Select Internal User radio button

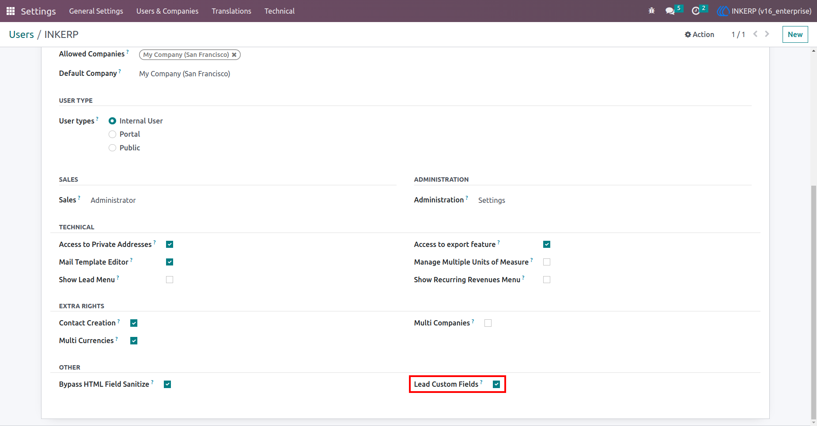pos(112,121)
